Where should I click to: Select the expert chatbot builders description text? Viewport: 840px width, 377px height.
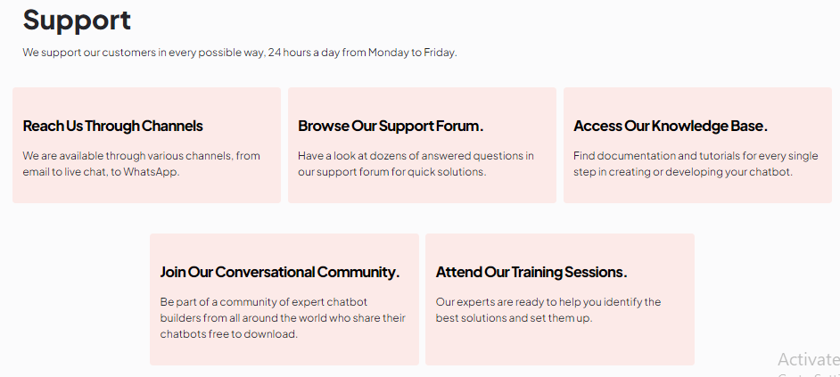pos(283,318)
